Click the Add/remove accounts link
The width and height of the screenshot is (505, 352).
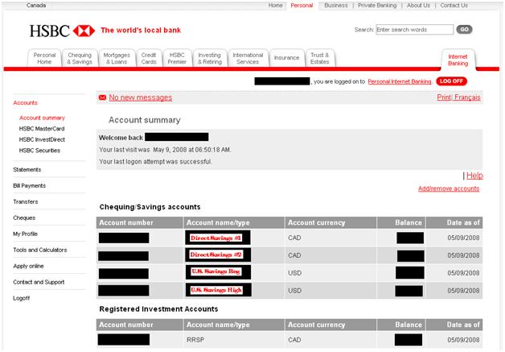(x=449, y=188)
